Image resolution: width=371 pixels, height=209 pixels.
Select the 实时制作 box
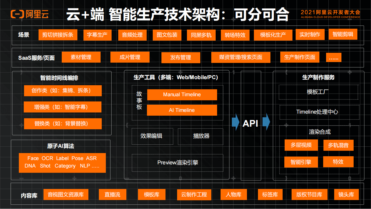310,35
